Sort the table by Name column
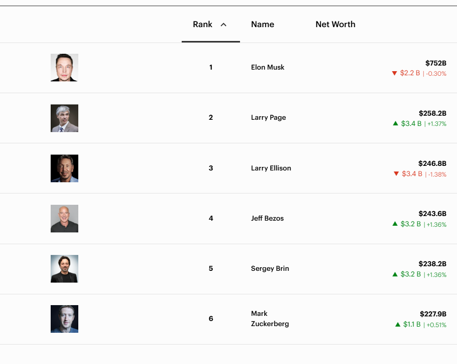 click(x=263, y=25)
